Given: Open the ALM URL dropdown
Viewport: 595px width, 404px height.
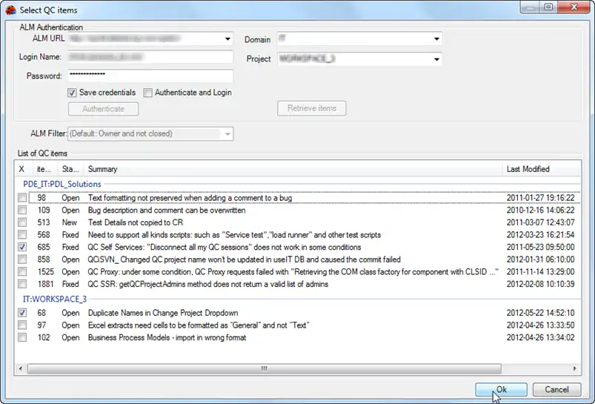Looking at the screenshot, I should (227, 39).
